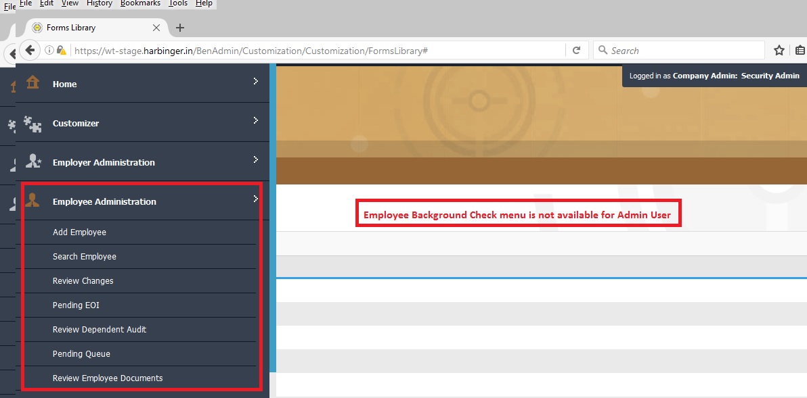Open Add Employee submenu item

pos(79,232)
